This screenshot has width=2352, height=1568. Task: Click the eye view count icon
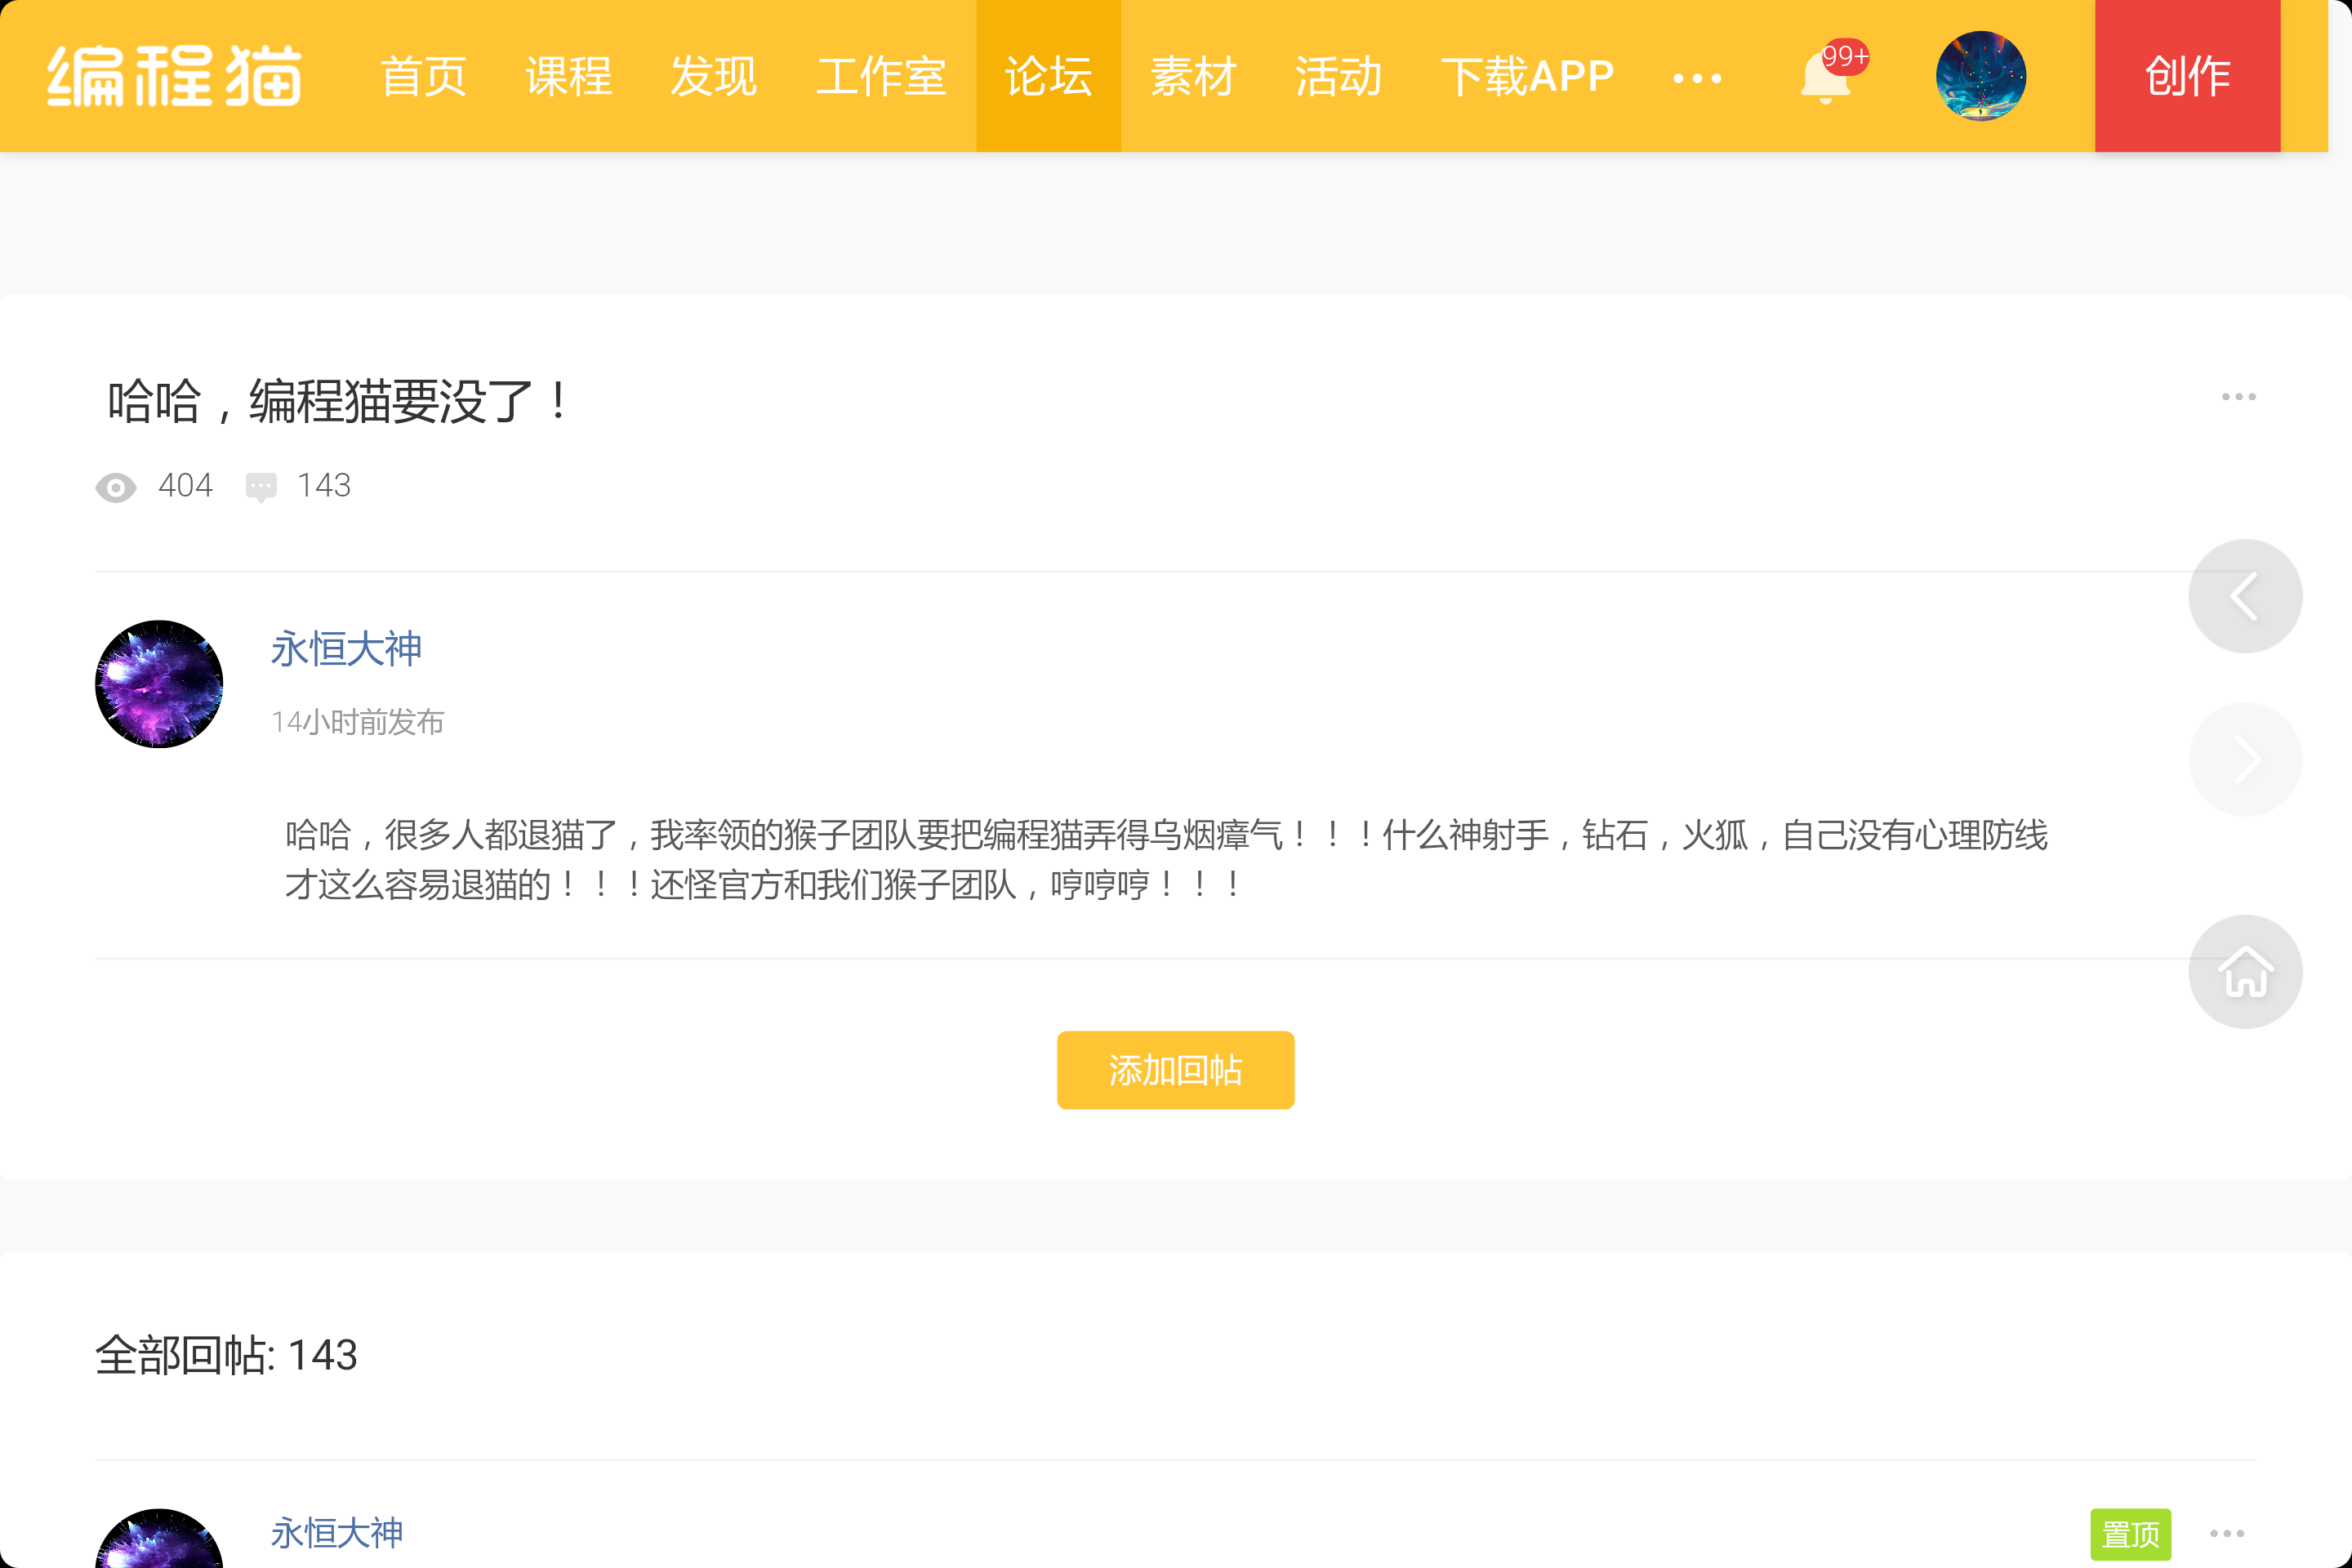point(116,487)
